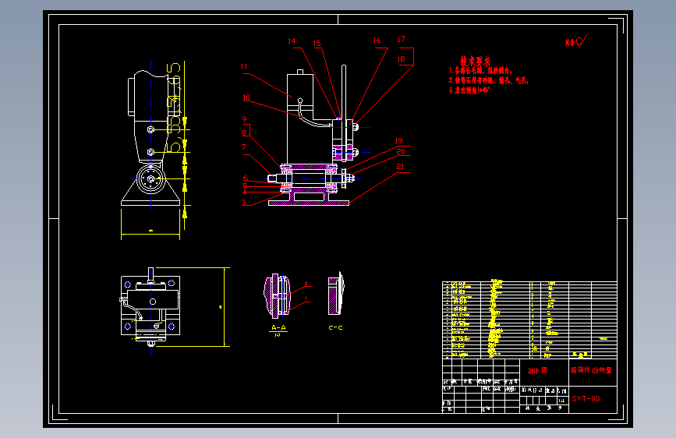Click technical requirement line 3 about chamfer

coord(469,90)
